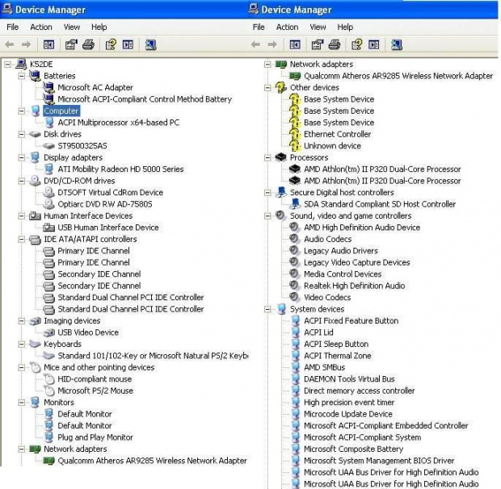
Task: Click the Realtek High Definition Audio speaker icon
Action: pyautogui.click(x=294, y=285)
